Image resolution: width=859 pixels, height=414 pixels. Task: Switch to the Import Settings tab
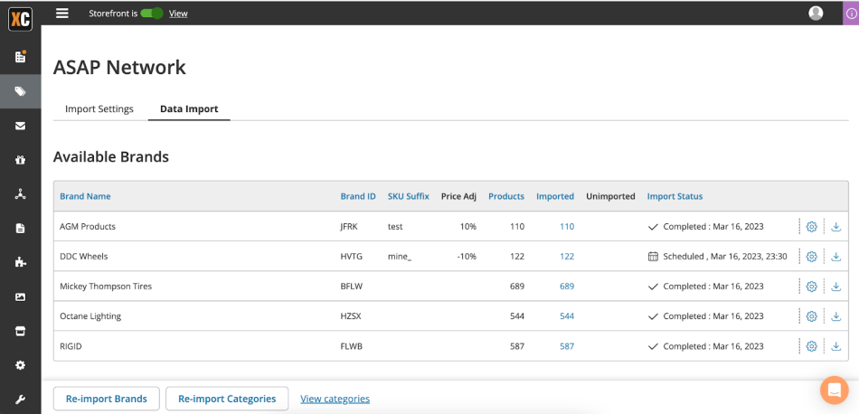pos(99,109)
